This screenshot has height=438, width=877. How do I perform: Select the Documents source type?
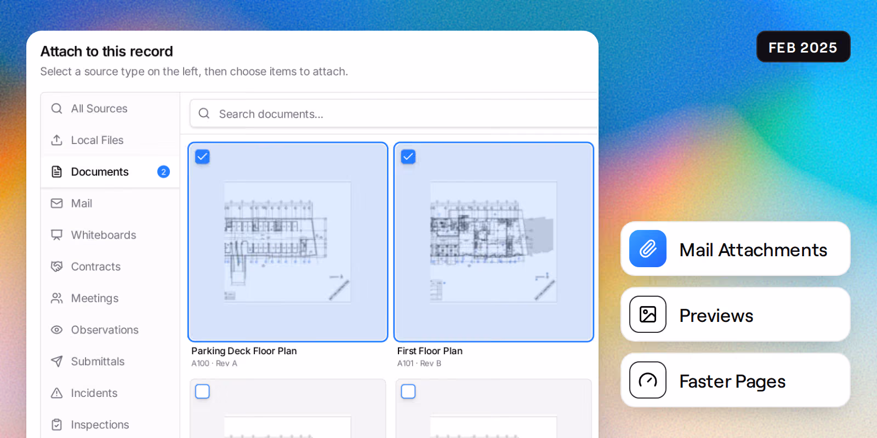110,172
